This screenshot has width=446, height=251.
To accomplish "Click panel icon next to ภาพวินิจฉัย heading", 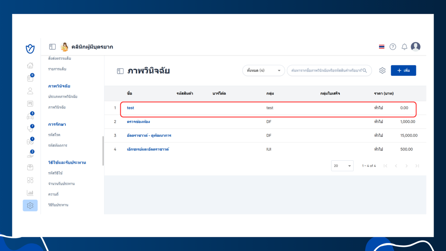I will (x=120, y=71).
